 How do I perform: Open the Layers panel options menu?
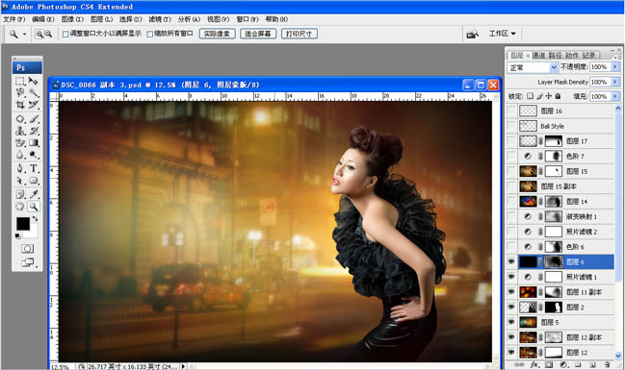click(616, 57)
